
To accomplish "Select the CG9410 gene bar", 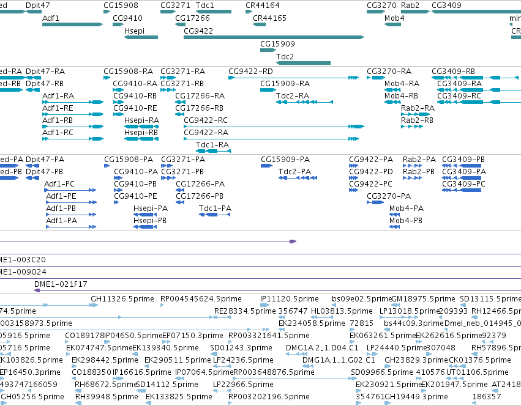I will (x=118, y=24).
